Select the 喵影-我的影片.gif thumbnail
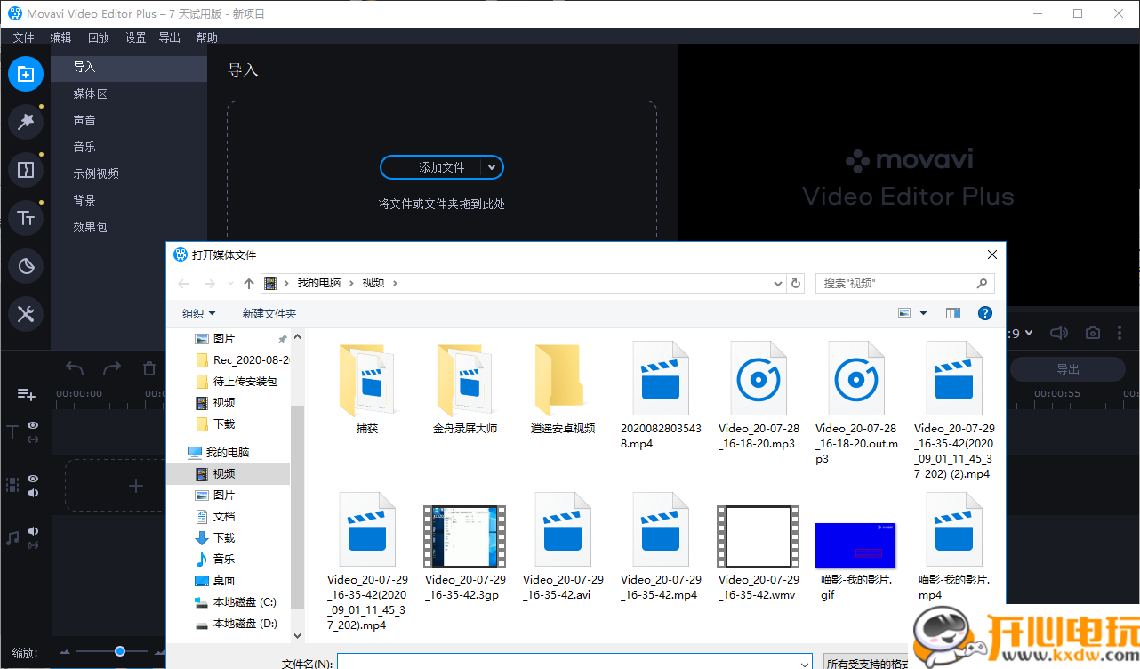Image resolution: width=1140 pixels, height=669 pixels. 855,545
